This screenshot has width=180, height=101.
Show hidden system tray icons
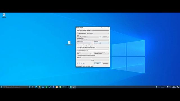[166, 87]
